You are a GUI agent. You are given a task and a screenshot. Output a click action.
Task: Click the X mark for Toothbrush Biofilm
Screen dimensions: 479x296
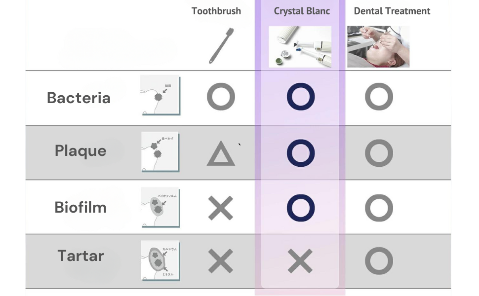click(x=221, y=208)
